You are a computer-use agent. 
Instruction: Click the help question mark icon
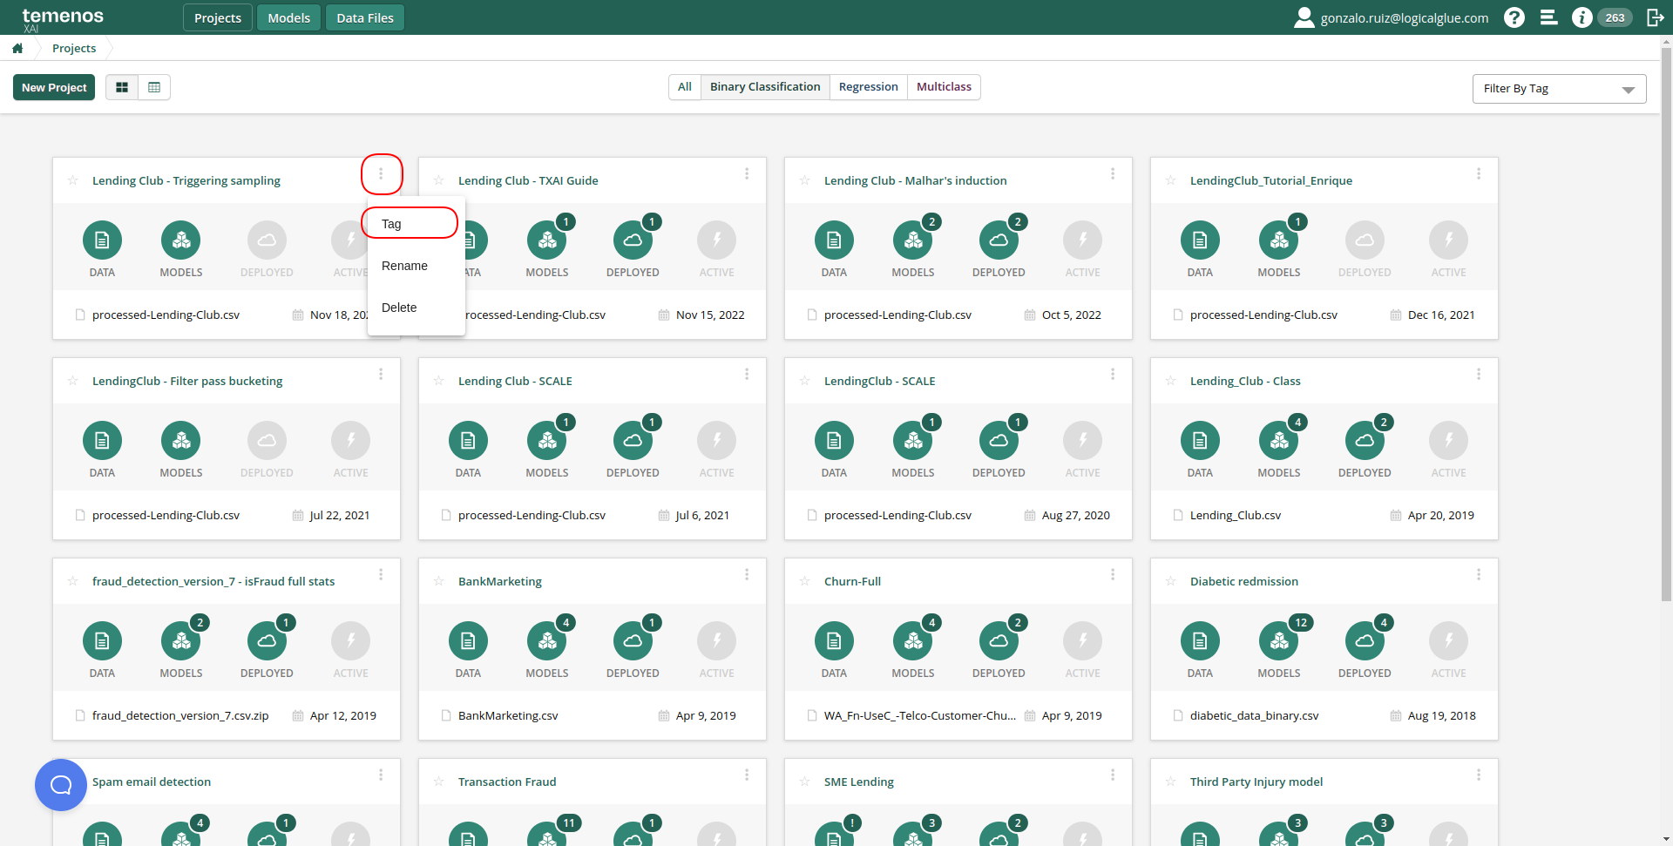(x=1514, y=17)
